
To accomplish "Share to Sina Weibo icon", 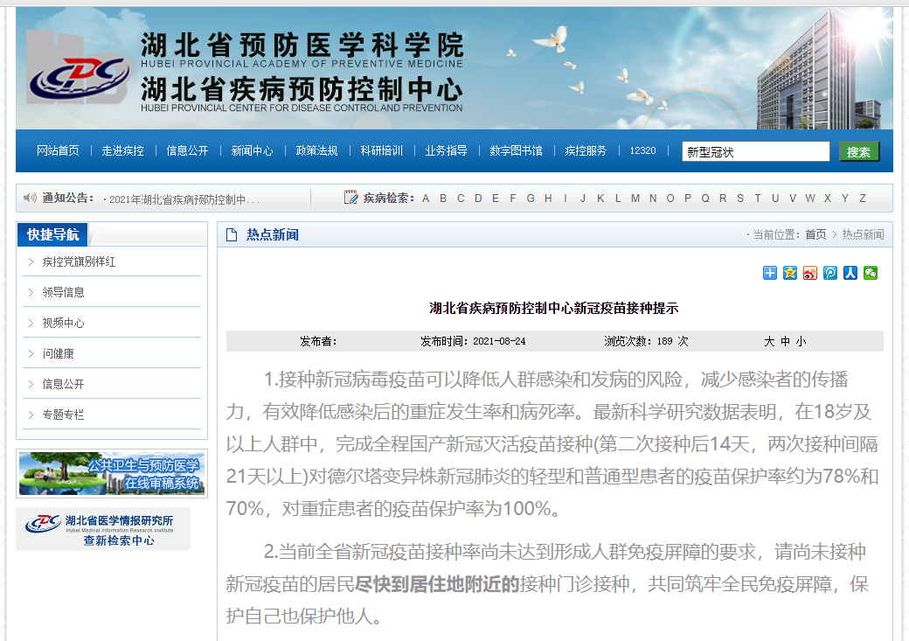I will 810,273.
